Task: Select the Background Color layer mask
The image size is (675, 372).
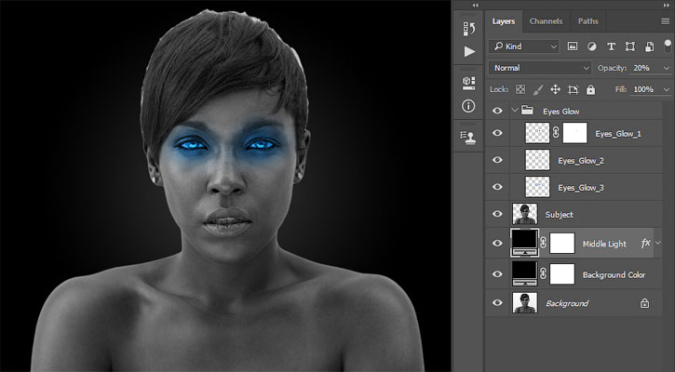Action: (562, 274)
